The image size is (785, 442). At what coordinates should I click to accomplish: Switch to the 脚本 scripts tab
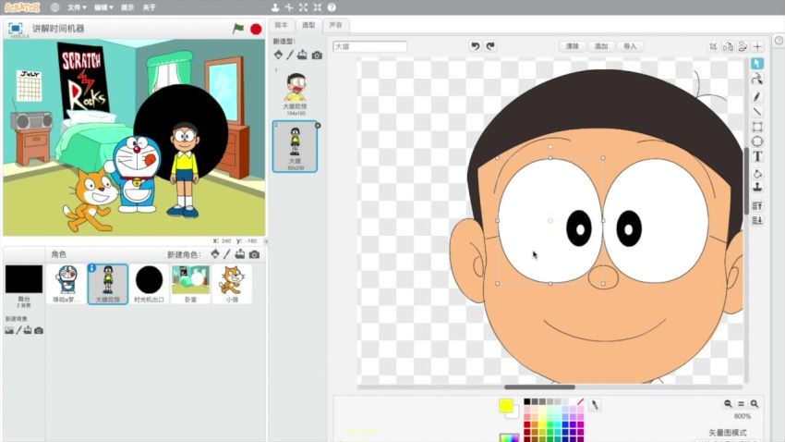click(x=282, y=25)
